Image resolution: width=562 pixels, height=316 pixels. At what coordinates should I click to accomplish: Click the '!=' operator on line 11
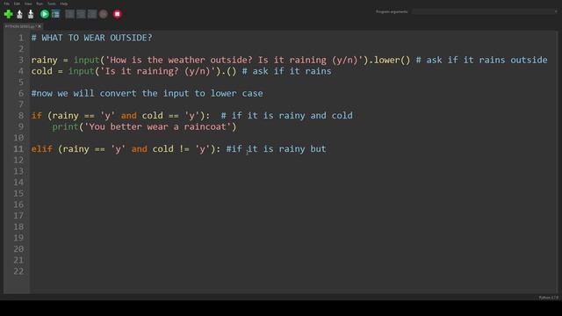pos(184,148)
